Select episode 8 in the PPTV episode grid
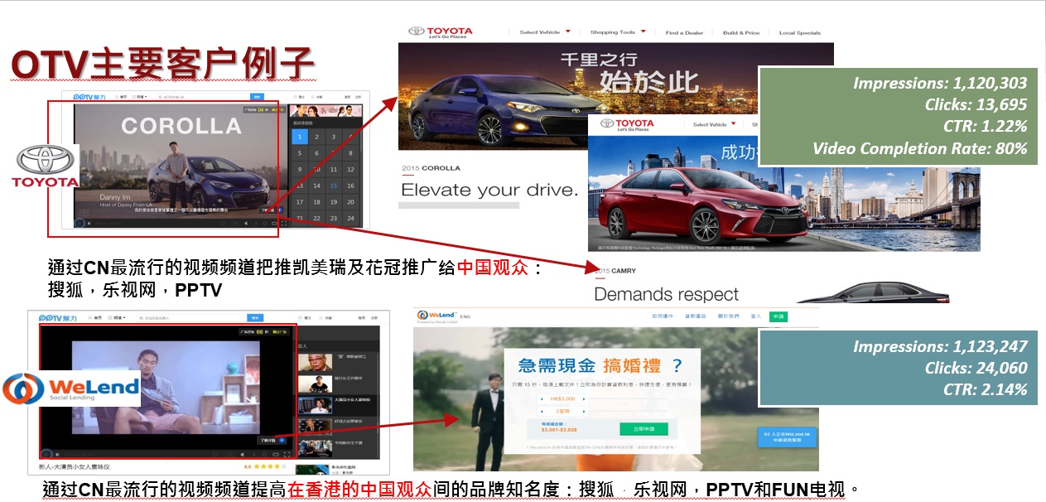The width and height of the screenshot is (1046, 502). pyautogui.click(x=350, y=153)
